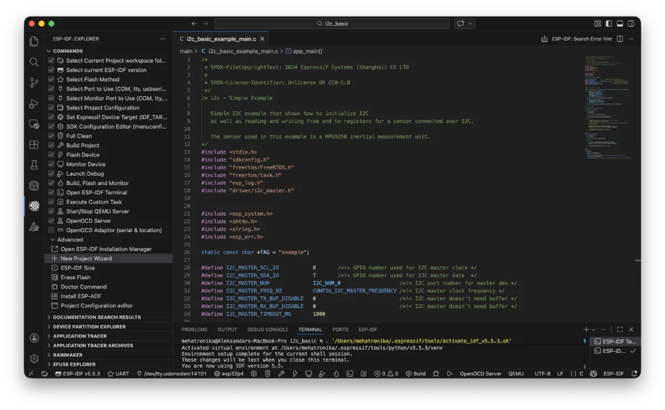Click the Run and Debug icon

[x=34, y=103]
